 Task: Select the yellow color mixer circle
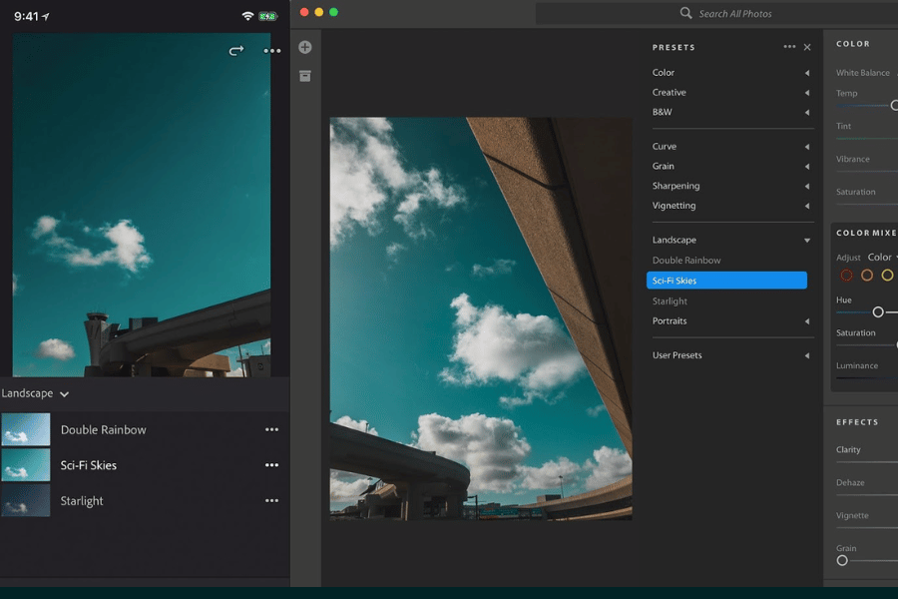click(x=887, y=276)
